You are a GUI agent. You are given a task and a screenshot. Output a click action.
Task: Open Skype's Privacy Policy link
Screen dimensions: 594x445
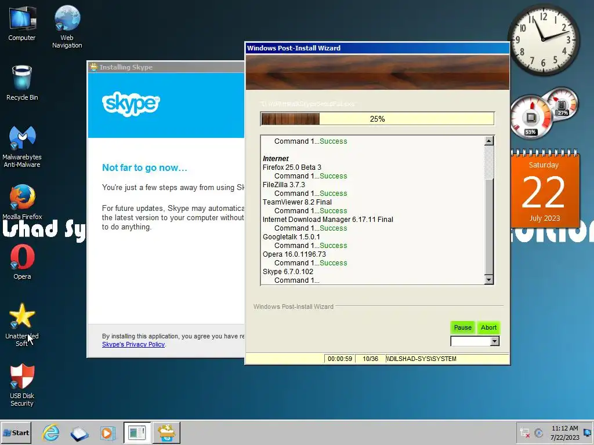click(x=133, y=344)
